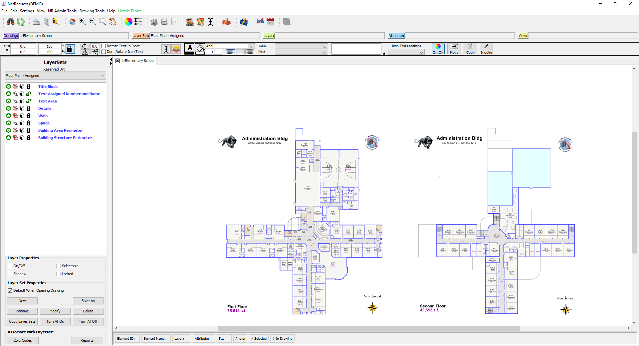This screenshot has height=346, width=639.
Task: Open the Icon Text Location dropdown
Action: [x=406, y=52]
